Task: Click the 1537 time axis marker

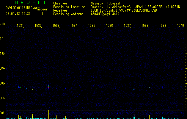Action: click(x=127, y=26)
